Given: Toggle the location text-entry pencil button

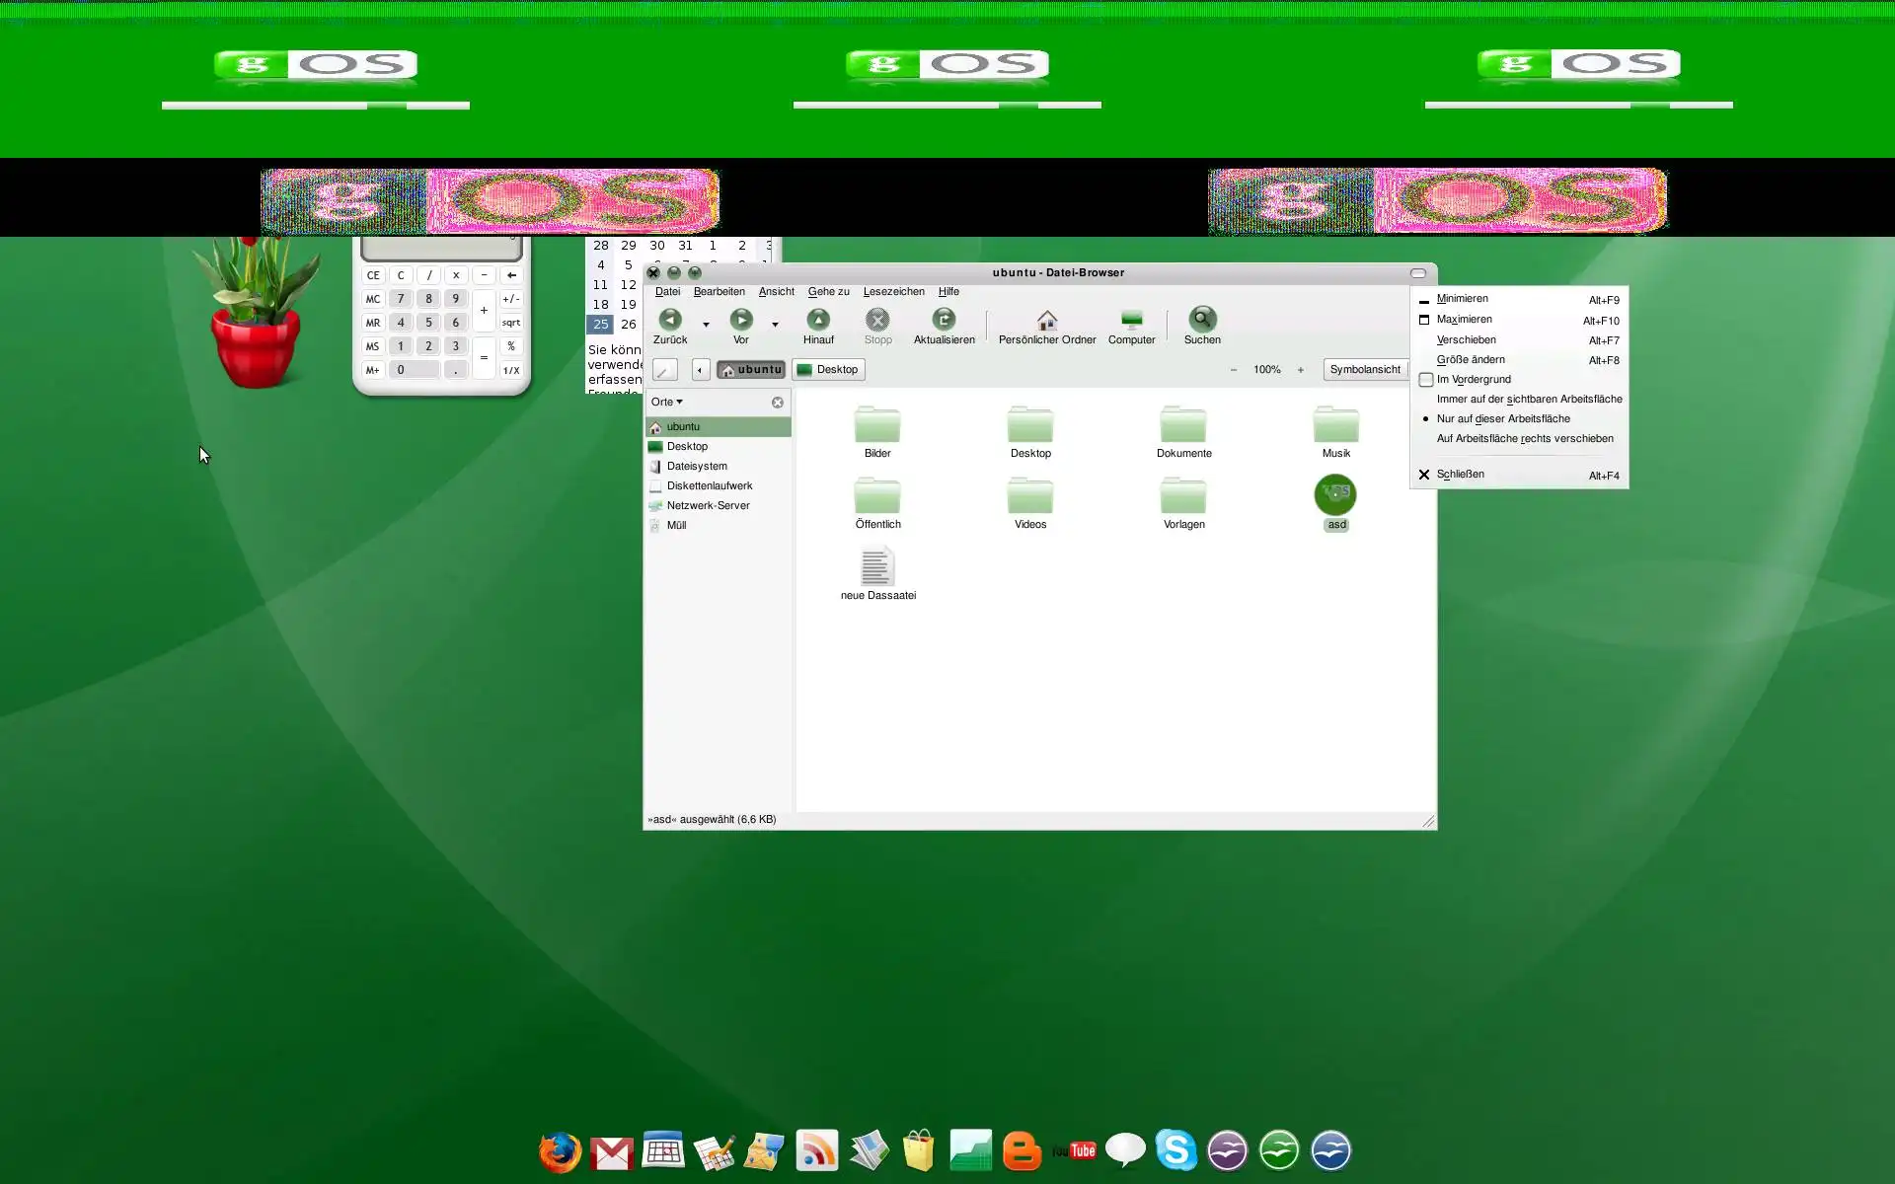Looking at the screenshot, I should (665, 370).
